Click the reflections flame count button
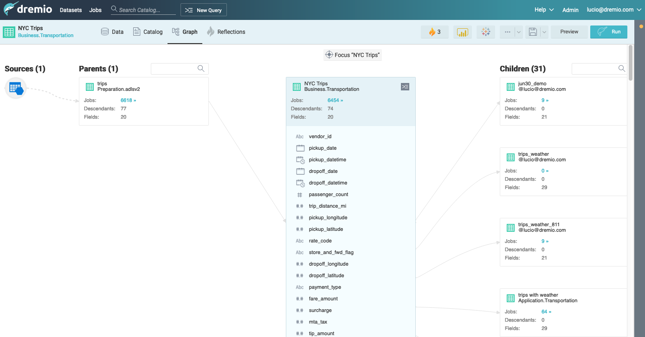645x337 pixels. (x=434, y=32)
